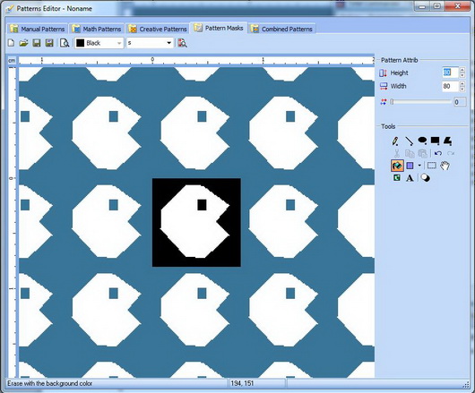Select the Text 'A' tool

tap(410, 178)
